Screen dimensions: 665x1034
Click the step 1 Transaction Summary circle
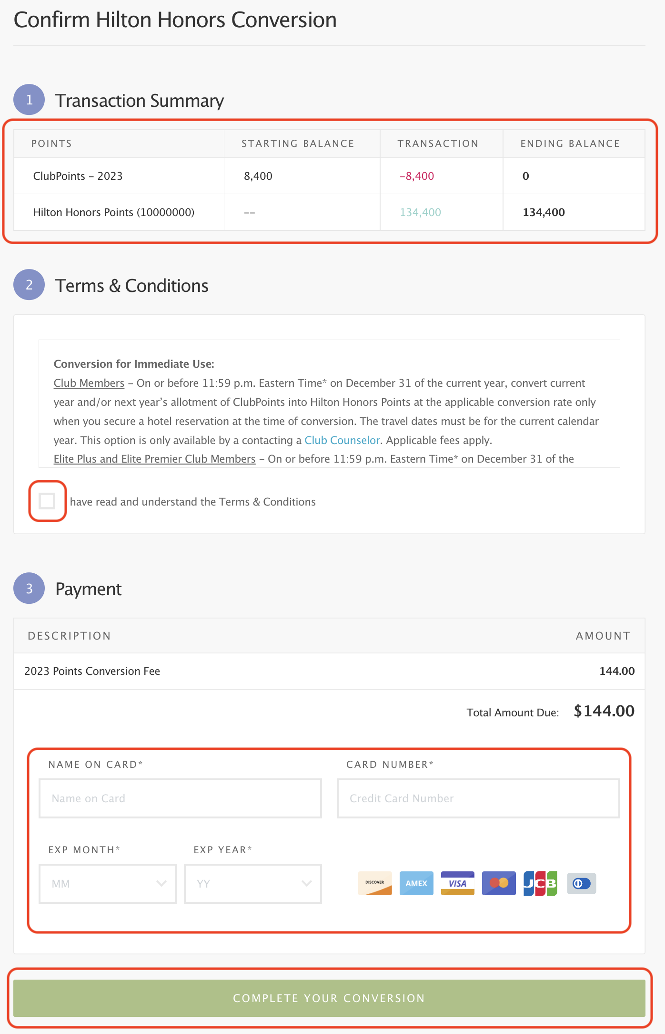point(30,101)
